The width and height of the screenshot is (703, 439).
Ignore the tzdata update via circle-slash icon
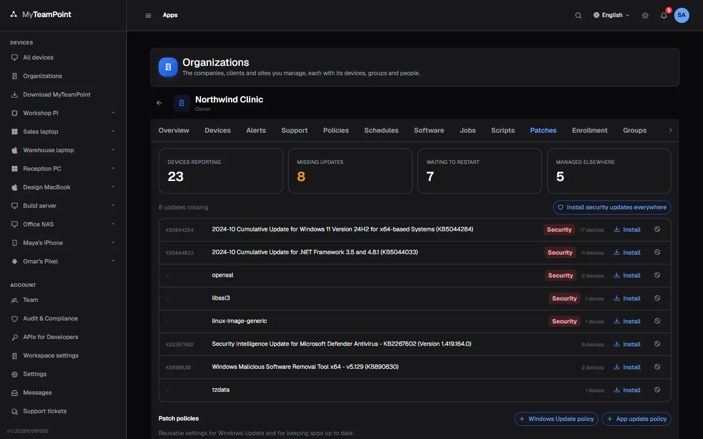(657, 390)
